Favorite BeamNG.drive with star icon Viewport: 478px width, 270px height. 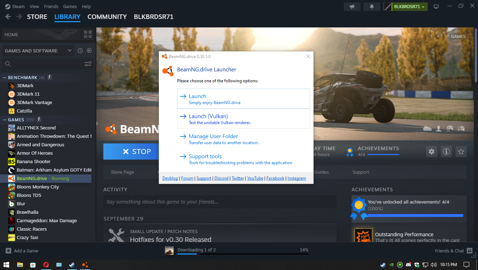click(x=461, y=152)
